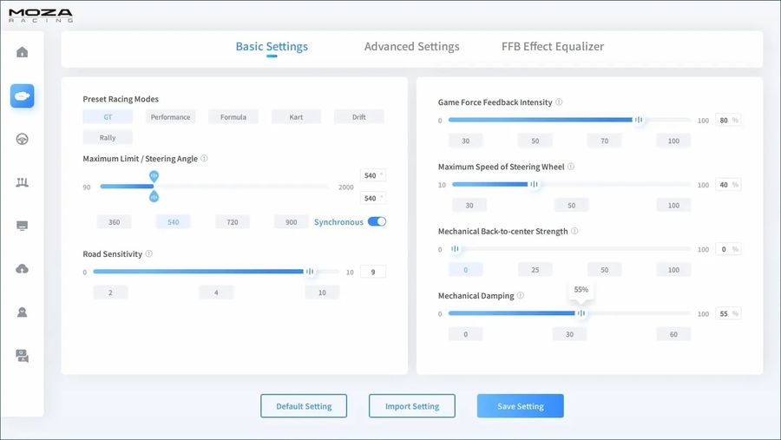Select the wheel base icon in sidebar
781x440 pixels.
[x=22, y=95]
